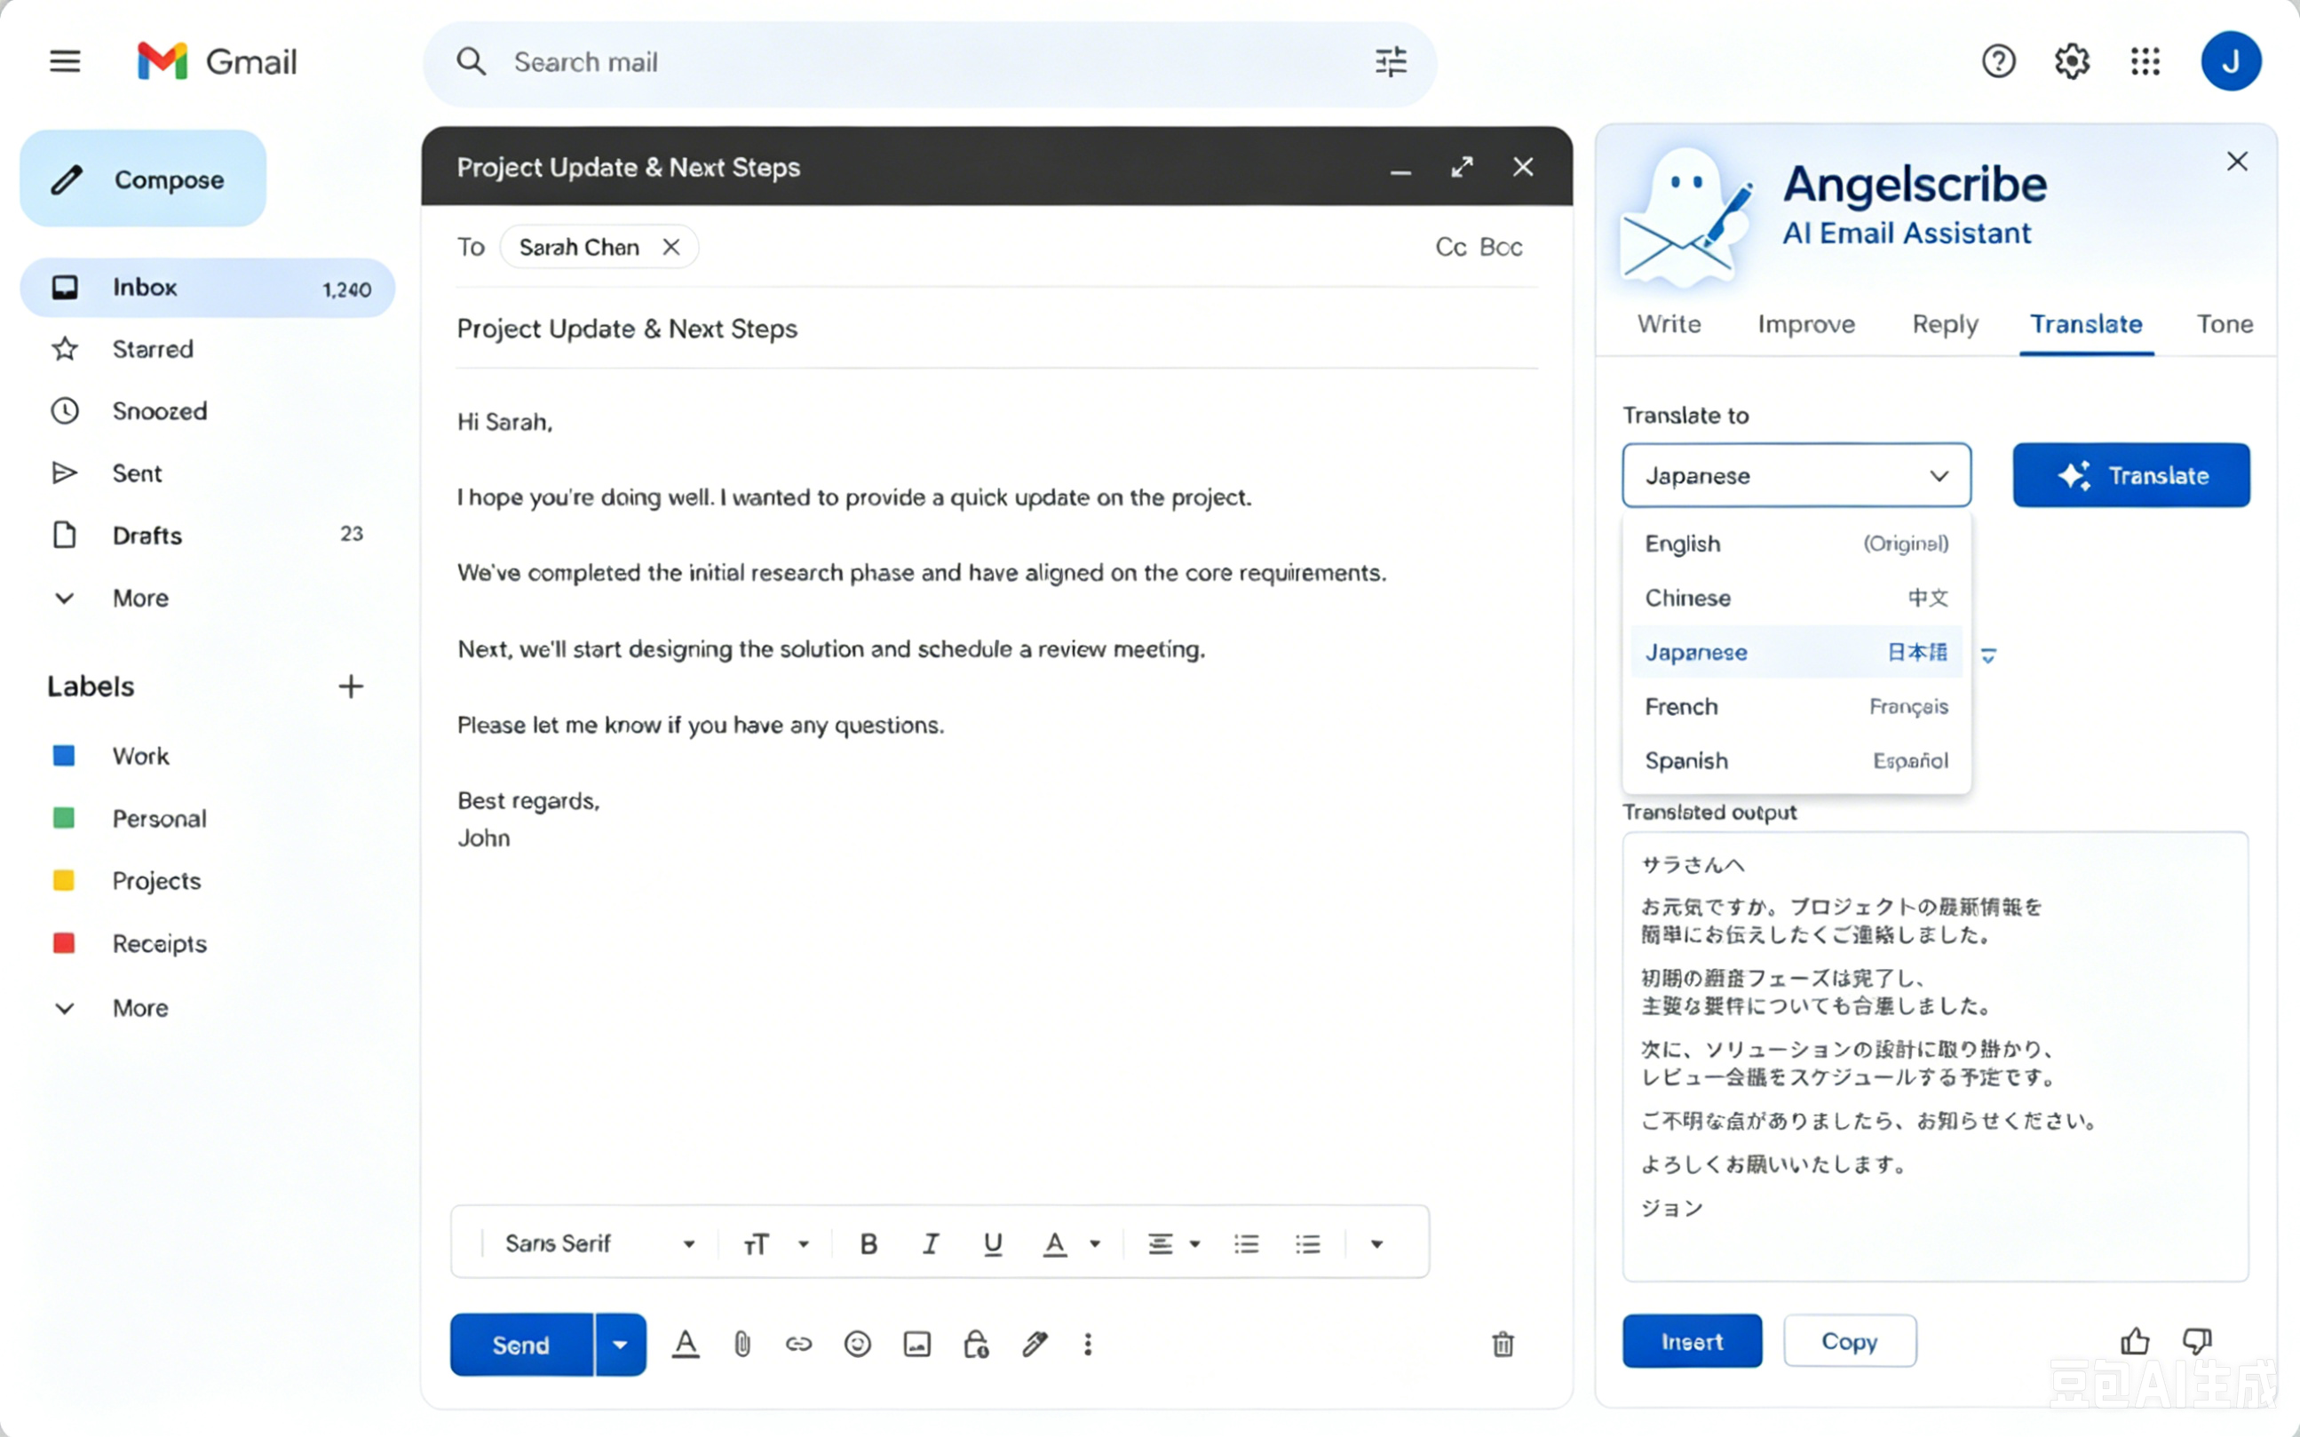Viewport: 2300px width, 1437px height.
Task: Open the alignment dropdown
Action: click(1174, 1244)
